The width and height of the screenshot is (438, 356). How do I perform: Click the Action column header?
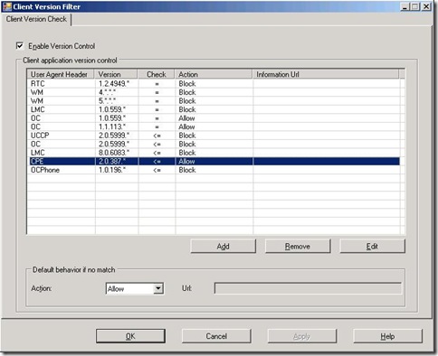pyautogui.click(x=214, y=74)
